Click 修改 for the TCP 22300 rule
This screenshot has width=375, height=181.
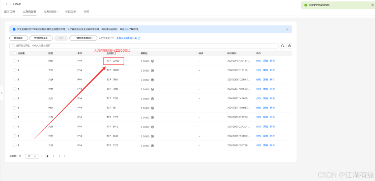pos(258,61)
